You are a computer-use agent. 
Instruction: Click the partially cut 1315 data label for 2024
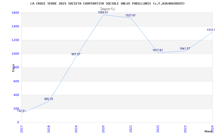[211, 30]
